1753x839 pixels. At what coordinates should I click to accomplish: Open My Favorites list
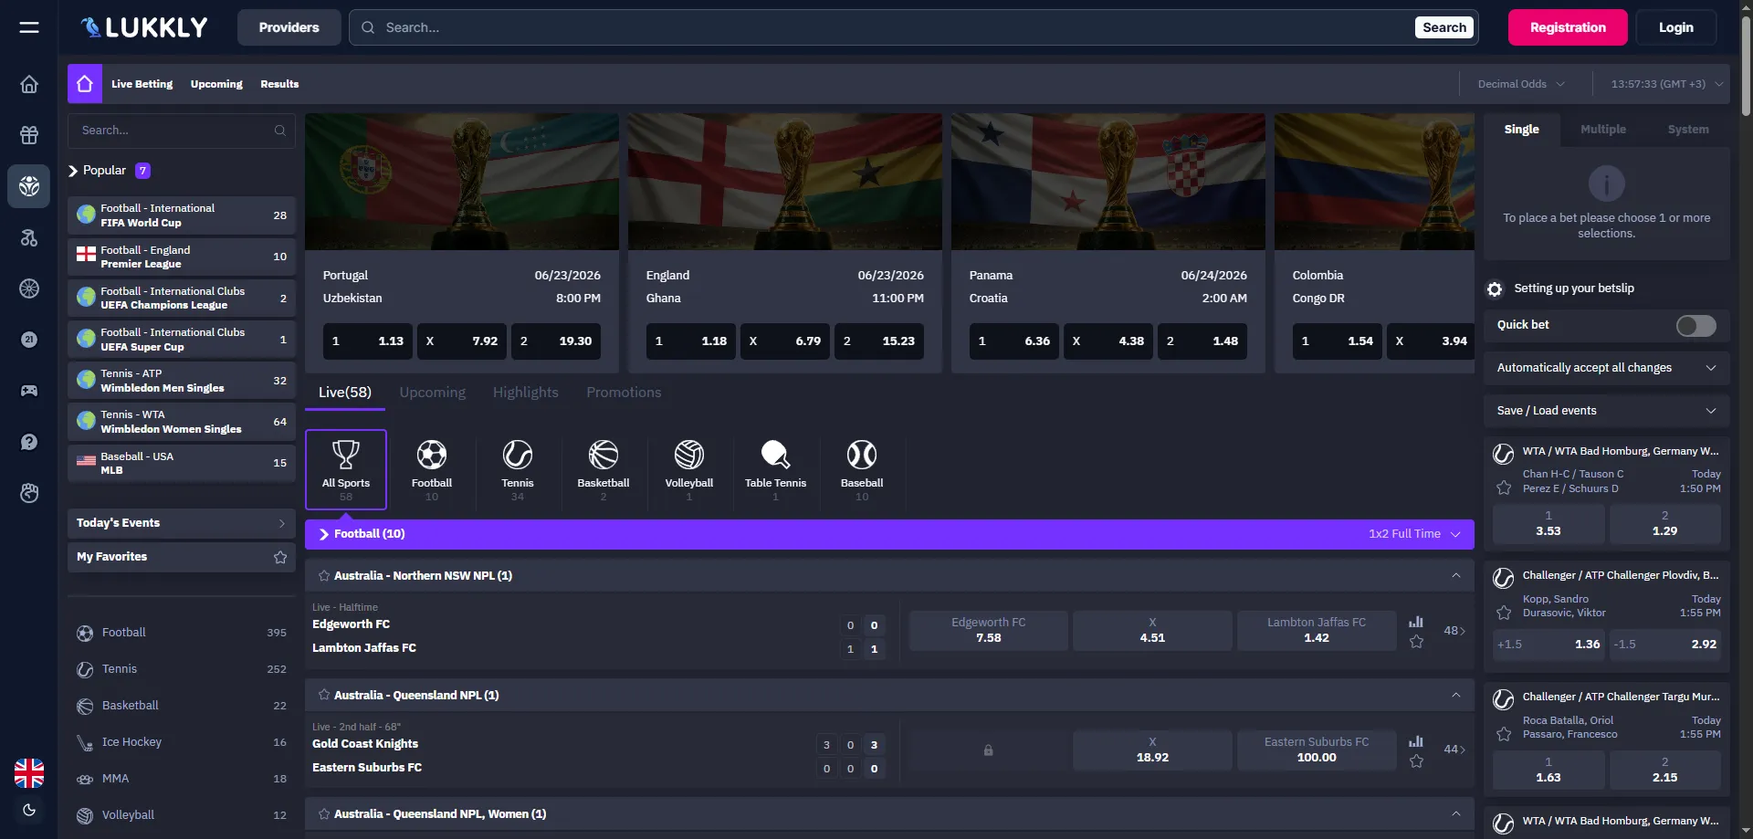pos(181,557)
